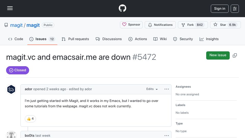This screenshot has height=138, width=245.
Task: Open more options on bo0ts's comment
Action: [167, 135]
